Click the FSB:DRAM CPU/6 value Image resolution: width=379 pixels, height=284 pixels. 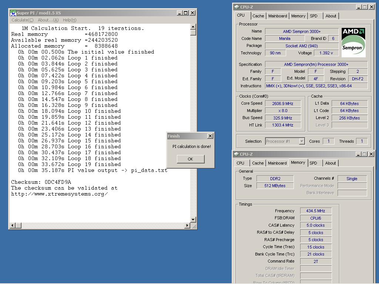point(316,218)
